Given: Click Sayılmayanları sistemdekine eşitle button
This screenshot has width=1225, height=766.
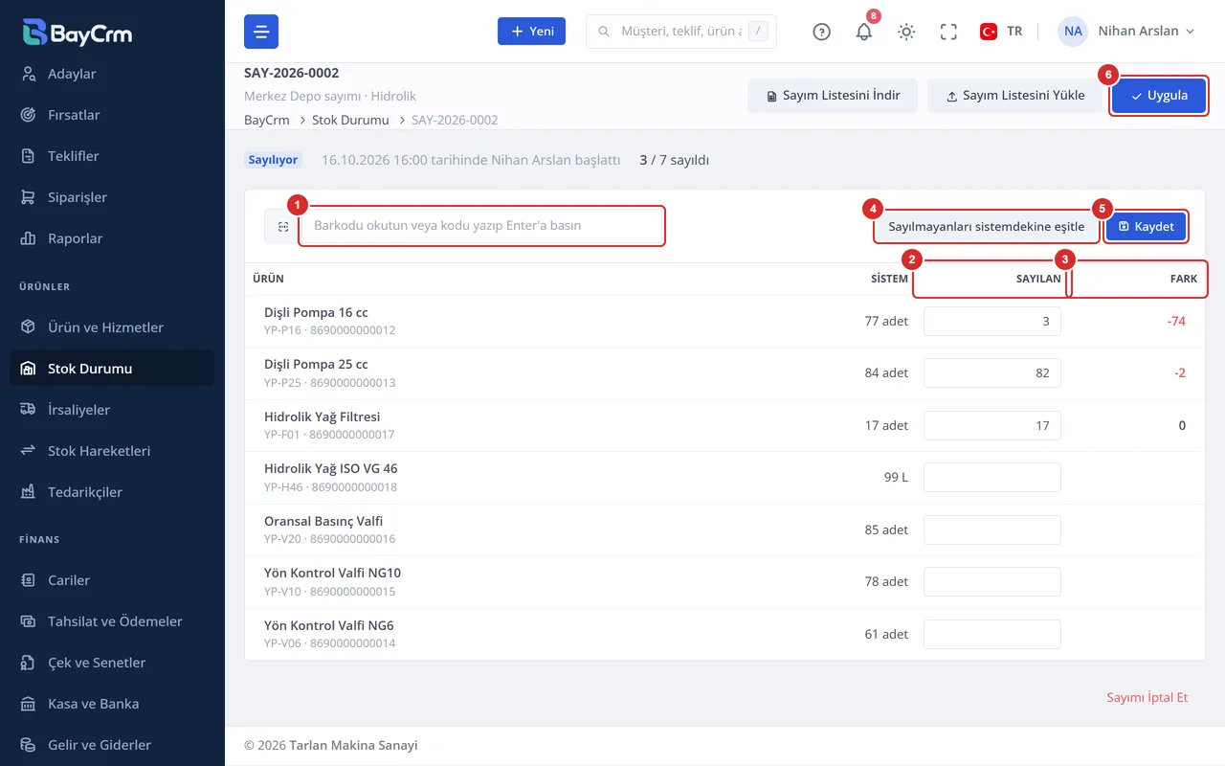Looking at the screenshot, I should pyautogui.click(x=986, y=227).
